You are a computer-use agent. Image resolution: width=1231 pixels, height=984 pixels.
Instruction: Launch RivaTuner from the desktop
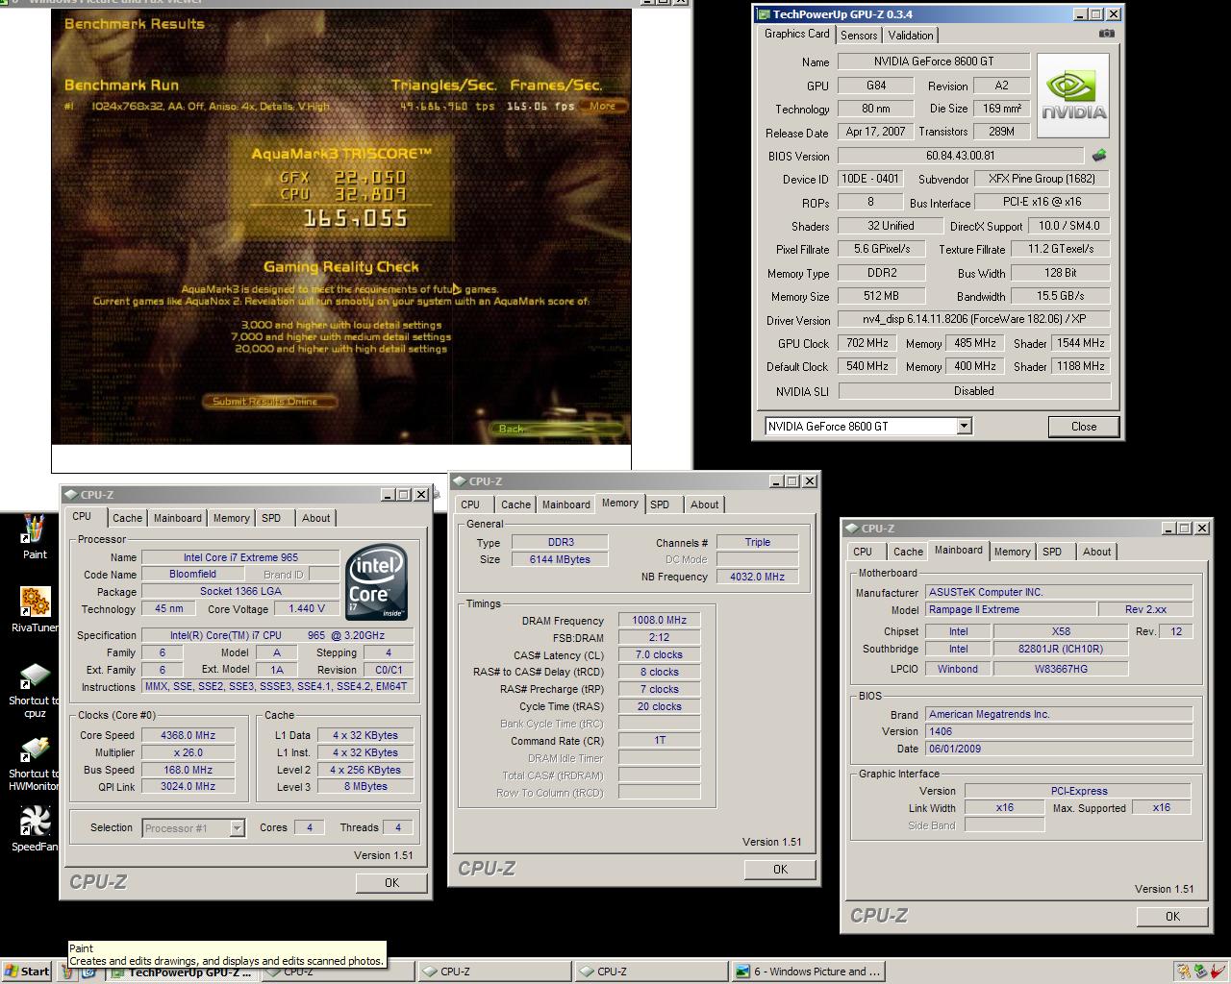point(35,610)
